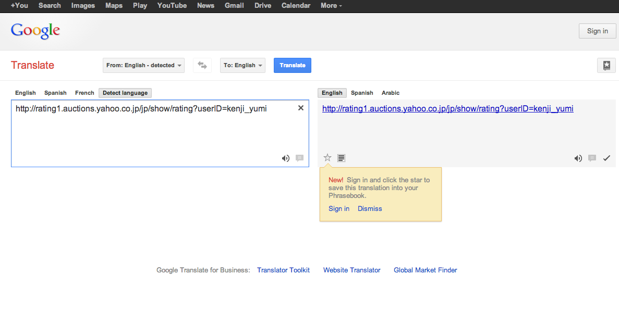
Task: Open Search in the Google bar
Action: point(50,6)
